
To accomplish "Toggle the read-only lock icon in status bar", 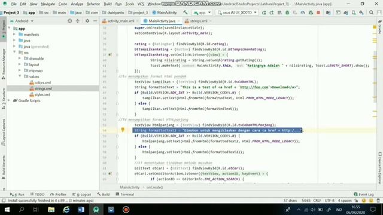I will click(357, 201).
